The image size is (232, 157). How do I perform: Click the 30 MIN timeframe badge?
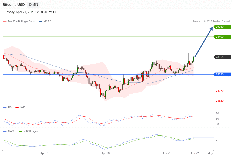click(33, 5)
